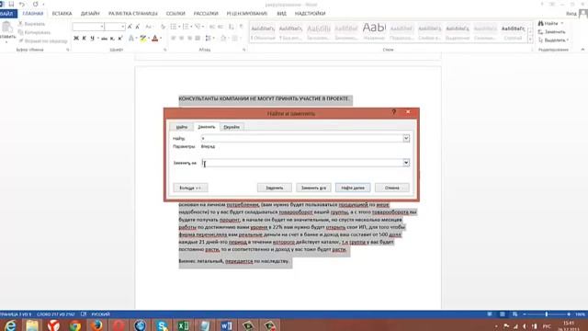Viewport: 588px width, 331px height.
Task: Click the Cut (Вырезать) command
Action: coord(31,24)
